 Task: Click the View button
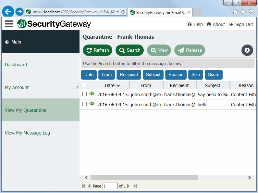[x=159, y=50]
